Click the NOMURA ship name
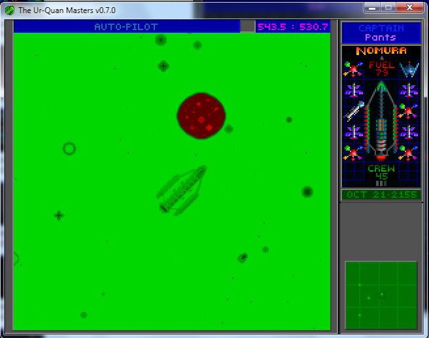 [x=381, y=50]
